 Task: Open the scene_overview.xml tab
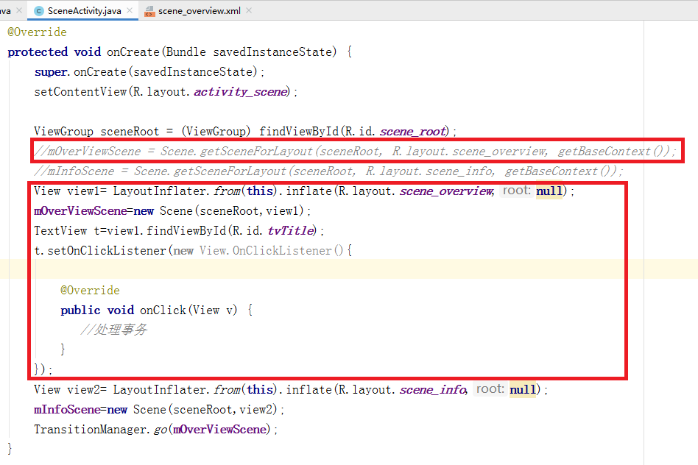click(x=199, y=11)
